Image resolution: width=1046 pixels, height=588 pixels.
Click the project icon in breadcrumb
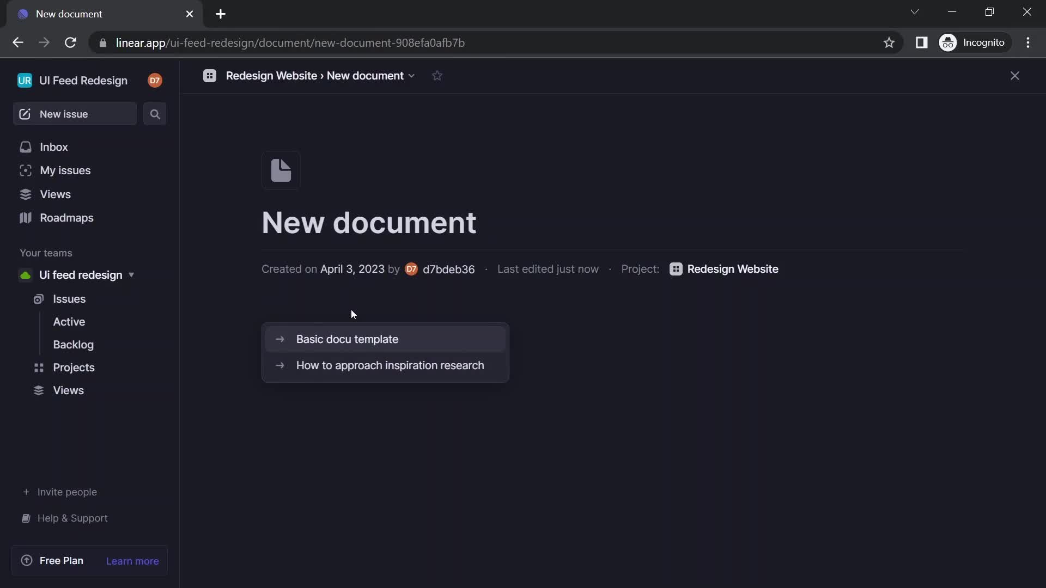click(210, 76)
